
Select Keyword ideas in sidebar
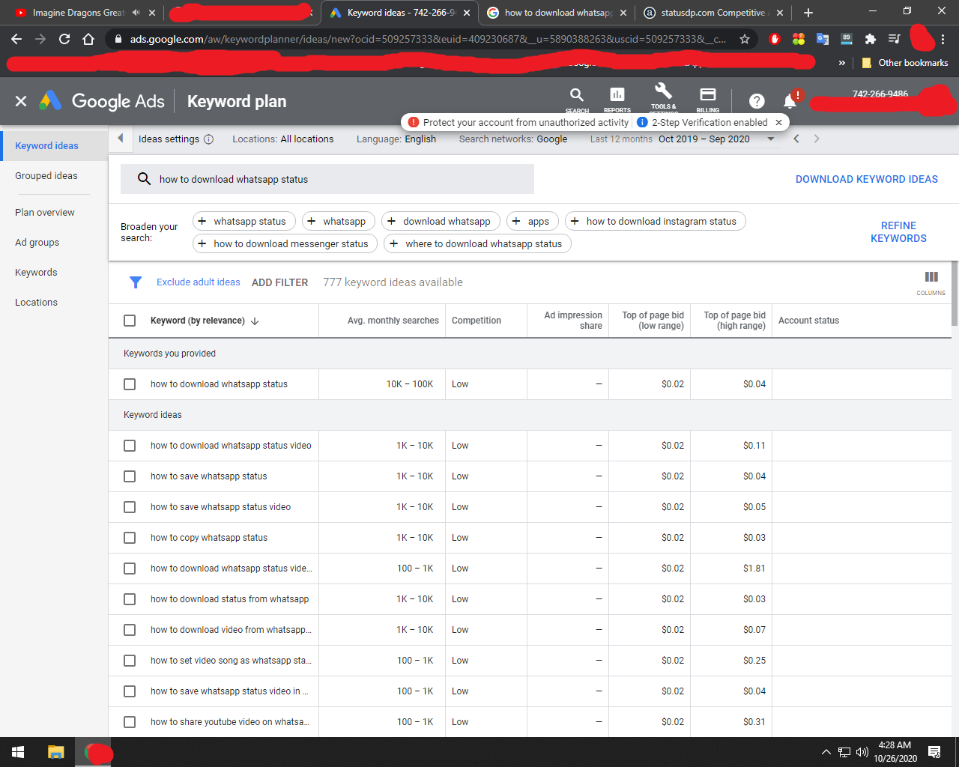54,146
